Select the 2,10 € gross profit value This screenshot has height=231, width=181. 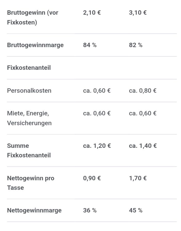tap(92, 13)
